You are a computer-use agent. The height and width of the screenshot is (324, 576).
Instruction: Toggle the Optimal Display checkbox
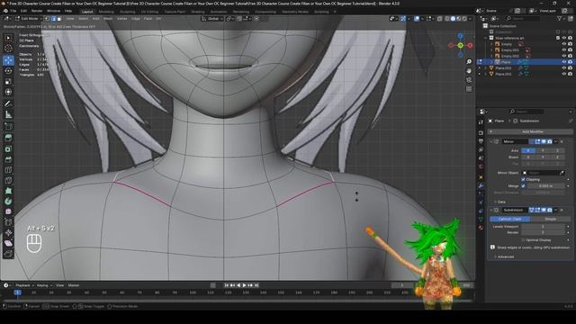point(523,240)
